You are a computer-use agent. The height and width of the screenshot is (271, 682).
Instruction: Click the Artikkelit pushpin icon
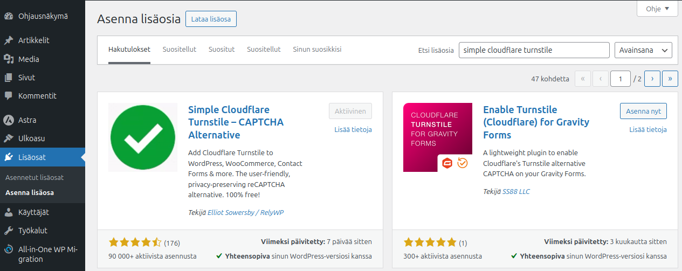[x=8, y=40]
